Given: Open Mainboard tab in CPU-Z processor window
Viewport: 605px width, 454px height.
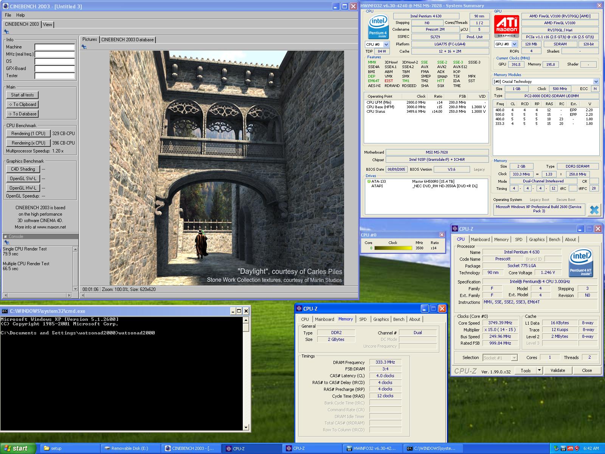Looking at the screenshot, I should [x=480, y=239].
